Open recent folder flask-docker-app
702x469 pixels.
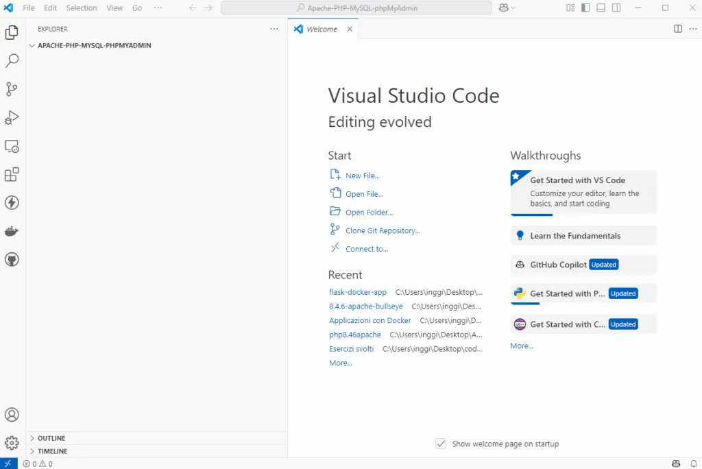[x=358, y=292]
